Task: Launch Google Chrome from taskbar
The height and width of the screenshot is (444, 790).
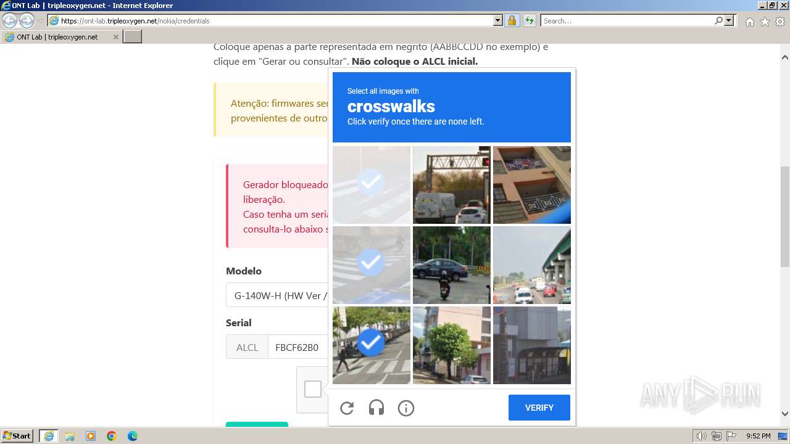Action: 112,436
